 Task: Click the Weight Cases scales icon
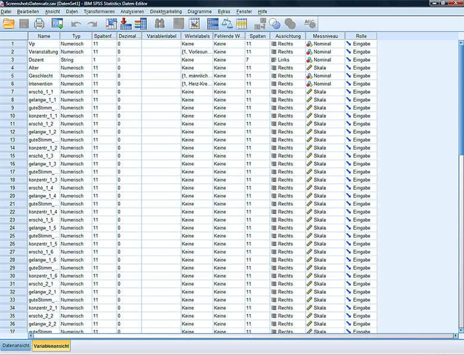coord(227,23)
